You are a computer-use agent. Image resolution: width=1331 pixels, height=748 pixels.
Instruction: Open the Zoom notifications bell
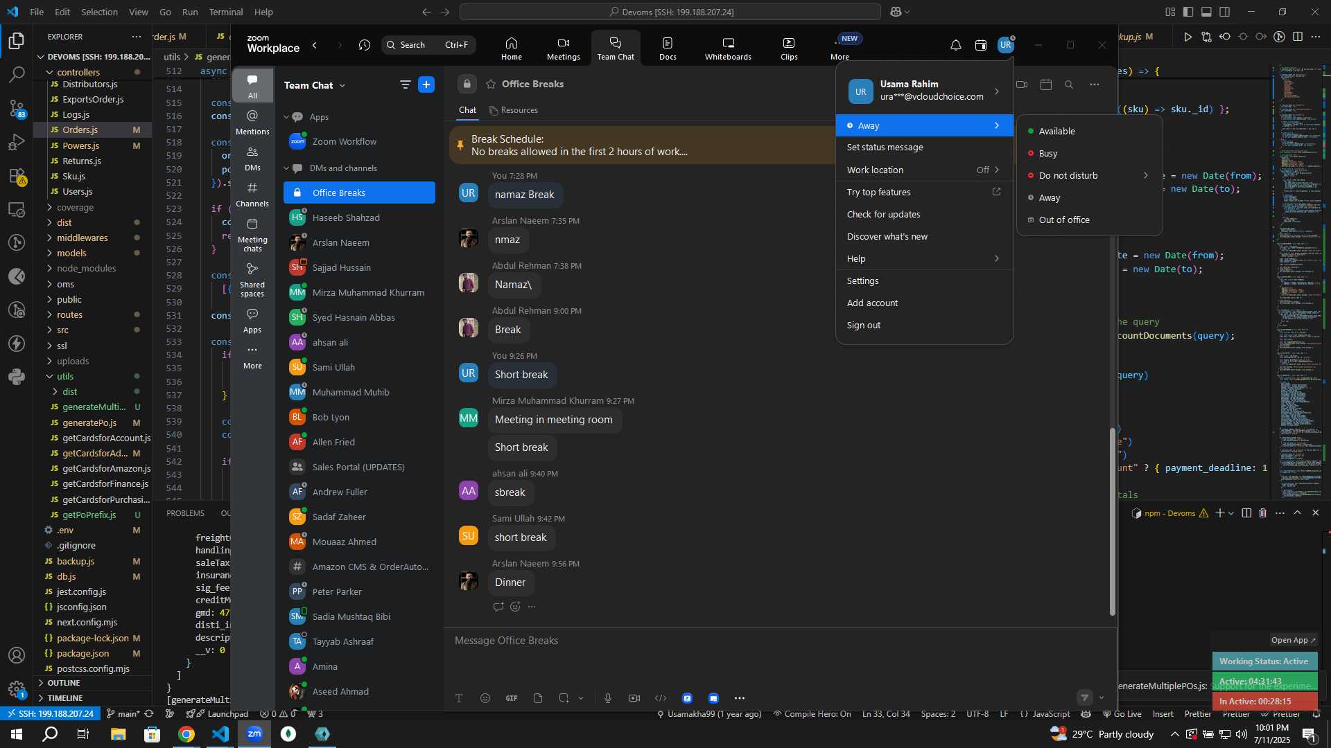click(955, 45)
